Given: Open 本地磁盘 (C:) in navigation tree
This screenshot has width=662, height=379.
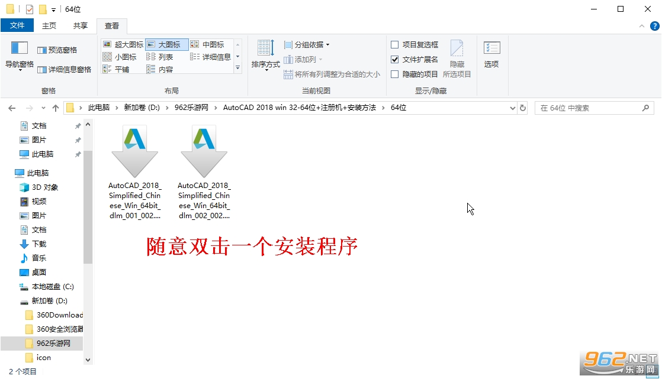Looking at the screenshot, I should [x=47, y=287].
